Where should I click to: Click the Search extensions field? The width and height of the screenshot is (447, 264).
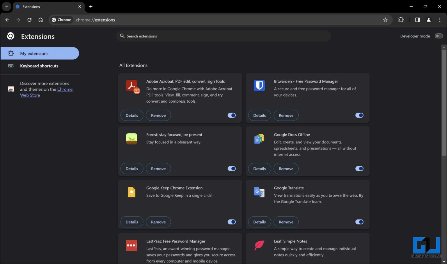click(x=223, y=36)
